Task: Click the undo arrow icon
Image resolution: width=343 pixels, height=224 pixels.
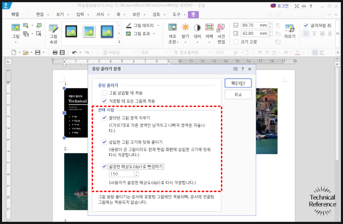Action: coord(75,52)
